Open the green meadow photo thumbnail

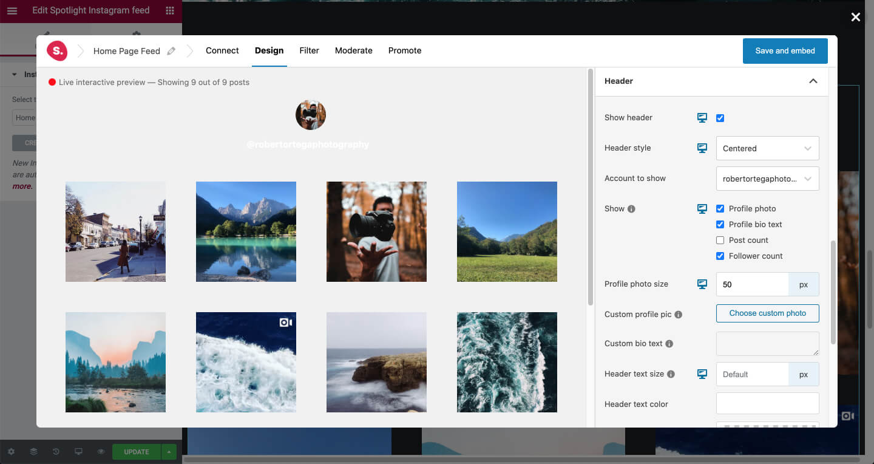507,231
